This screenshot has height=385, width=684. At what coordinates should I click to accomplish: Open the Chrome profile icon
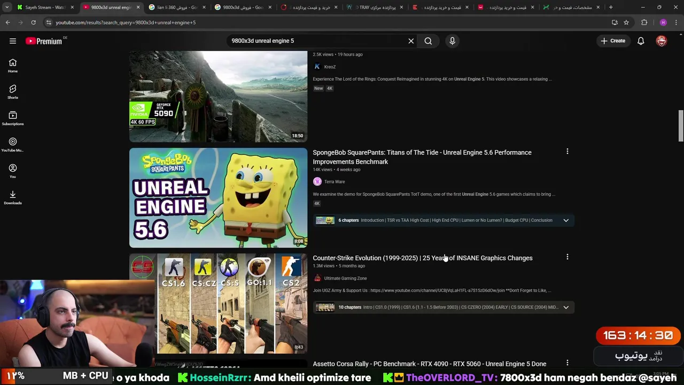coord(663,22)
